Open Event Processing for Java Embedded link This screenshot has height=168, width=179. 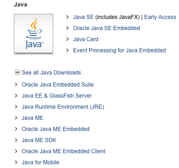click(x=119, y=50)
